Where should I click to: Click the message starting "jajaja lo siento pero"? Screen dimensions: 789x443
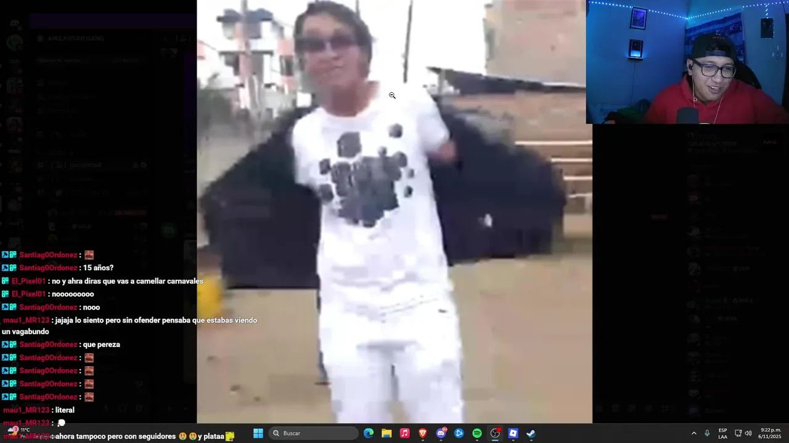click(x=129, y=326)
